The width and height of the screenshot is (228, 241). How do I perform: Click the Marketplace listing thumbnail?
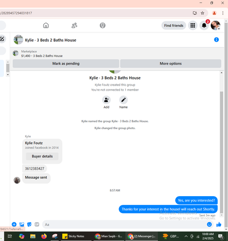point(15,53)
